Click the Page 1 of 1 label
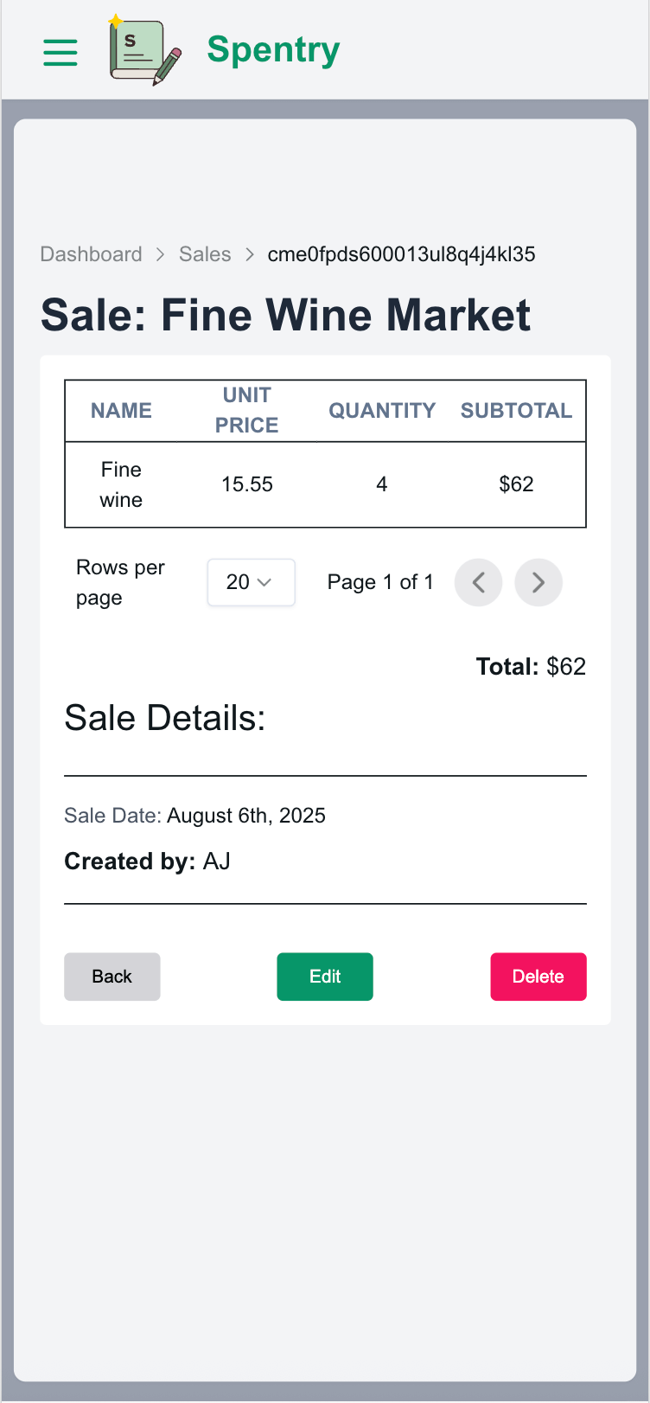Screen dimensions: 650x1403 (379, 582)
